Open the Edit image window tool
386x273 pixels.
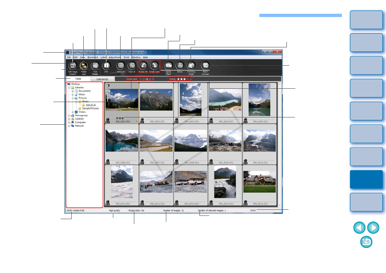(72, 66)
